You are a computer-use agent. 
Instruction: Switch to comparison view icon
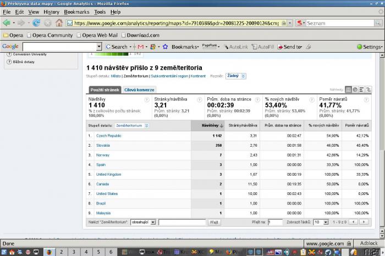coord(369,90)
